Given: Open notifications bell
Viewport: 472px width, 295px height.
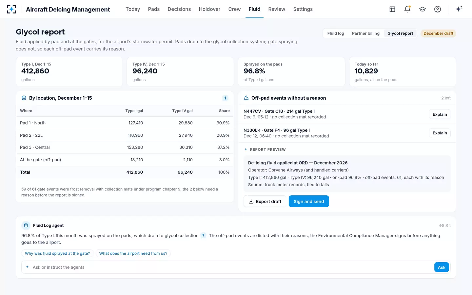Looking at the screenshot, I should click(x=407, y=9).
